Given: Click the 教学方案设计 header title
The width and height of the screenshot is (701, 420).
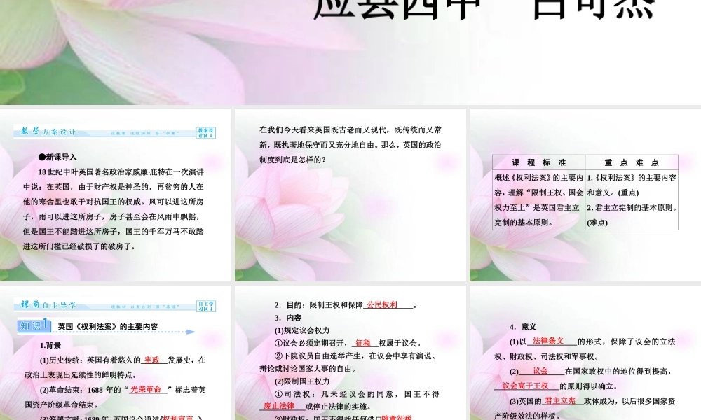Looking at the screenshot, I should point(48,132).
